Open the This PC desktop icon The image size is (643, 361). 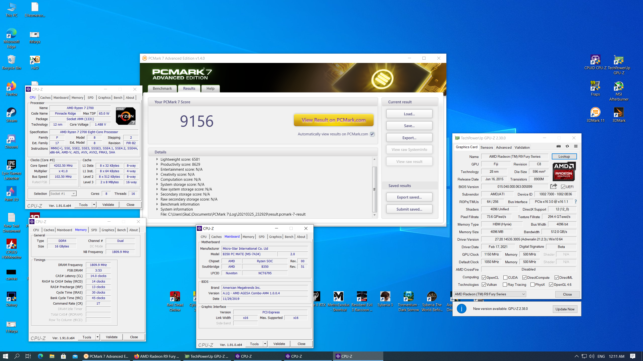click(x=12, y=10)
